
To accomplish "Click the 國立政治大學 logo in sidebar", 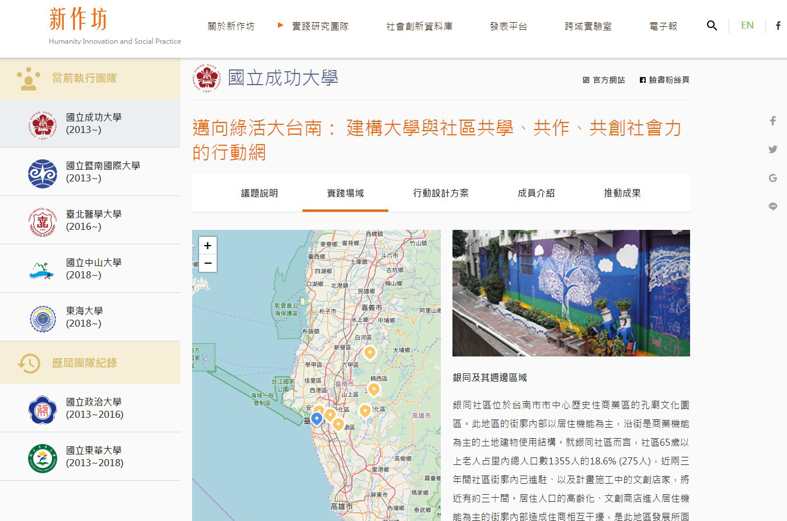I will (43, 410).
